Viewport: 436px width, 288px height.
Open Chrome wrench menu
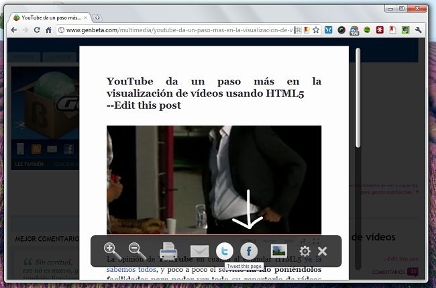point(418,30)
